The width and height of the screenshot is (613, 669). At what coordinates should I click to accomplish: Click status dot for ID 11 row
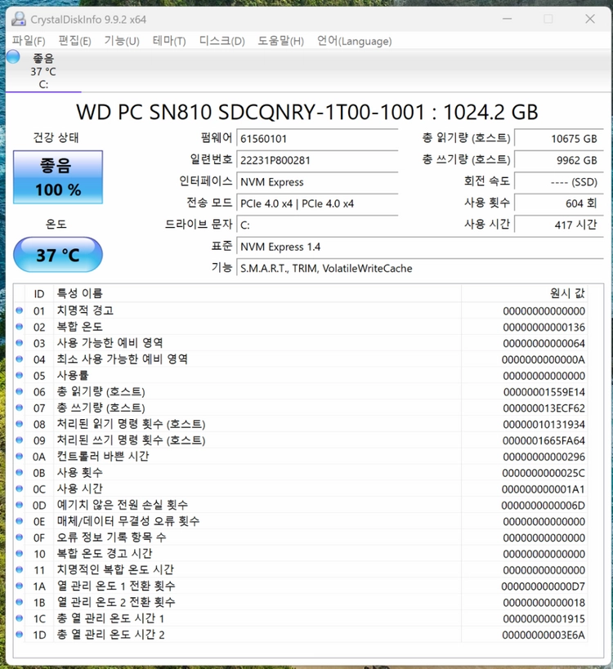tap(20, 570)
